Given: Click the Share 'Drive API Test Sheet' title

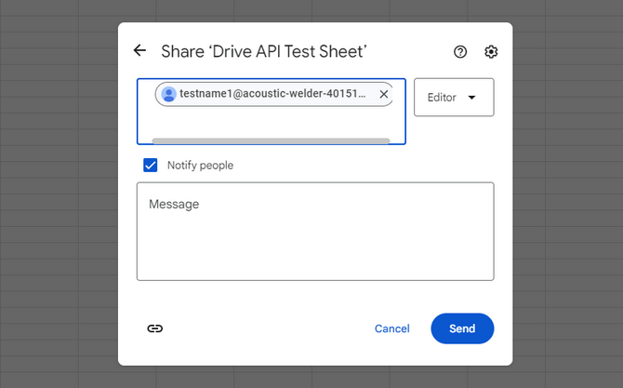Looking at the screenshot, I should [x=264, y=52].
